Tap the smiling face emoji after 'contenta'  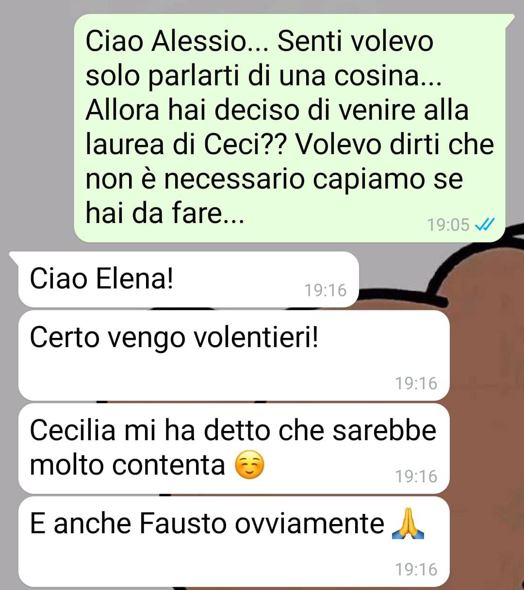(x=249, y=465)
